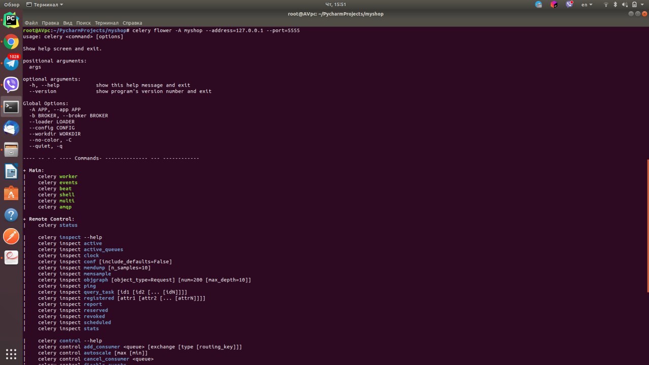Open the Вид menu
The image size is (649, 365).
[67, 23]
